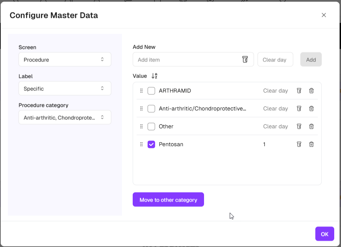Click archive icon inside Add item field

(245, 59)
